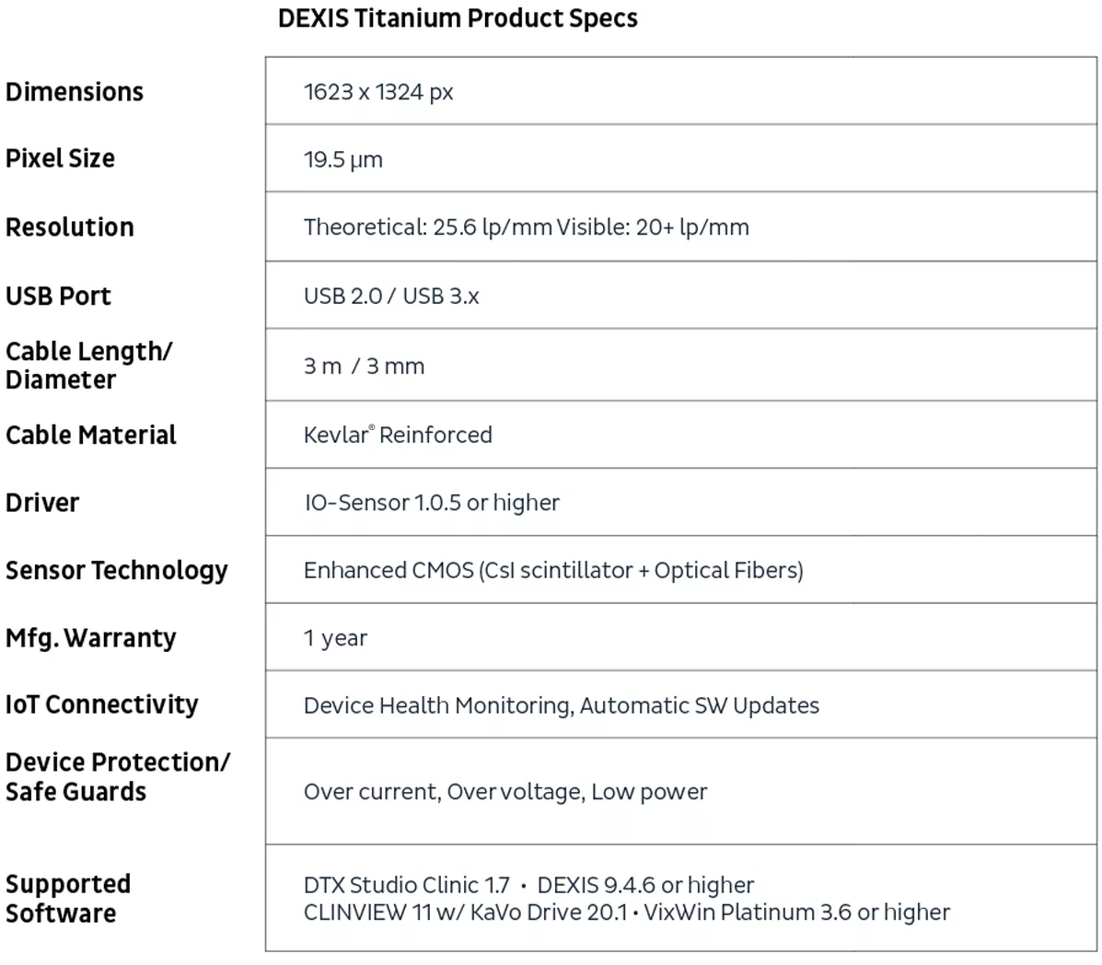Click the 1 year warranty value

click(335, 638)
